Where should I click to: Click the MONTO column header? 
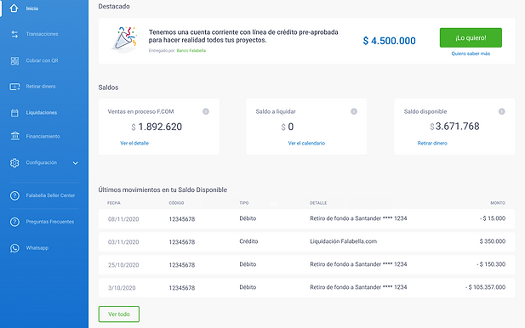498,203
